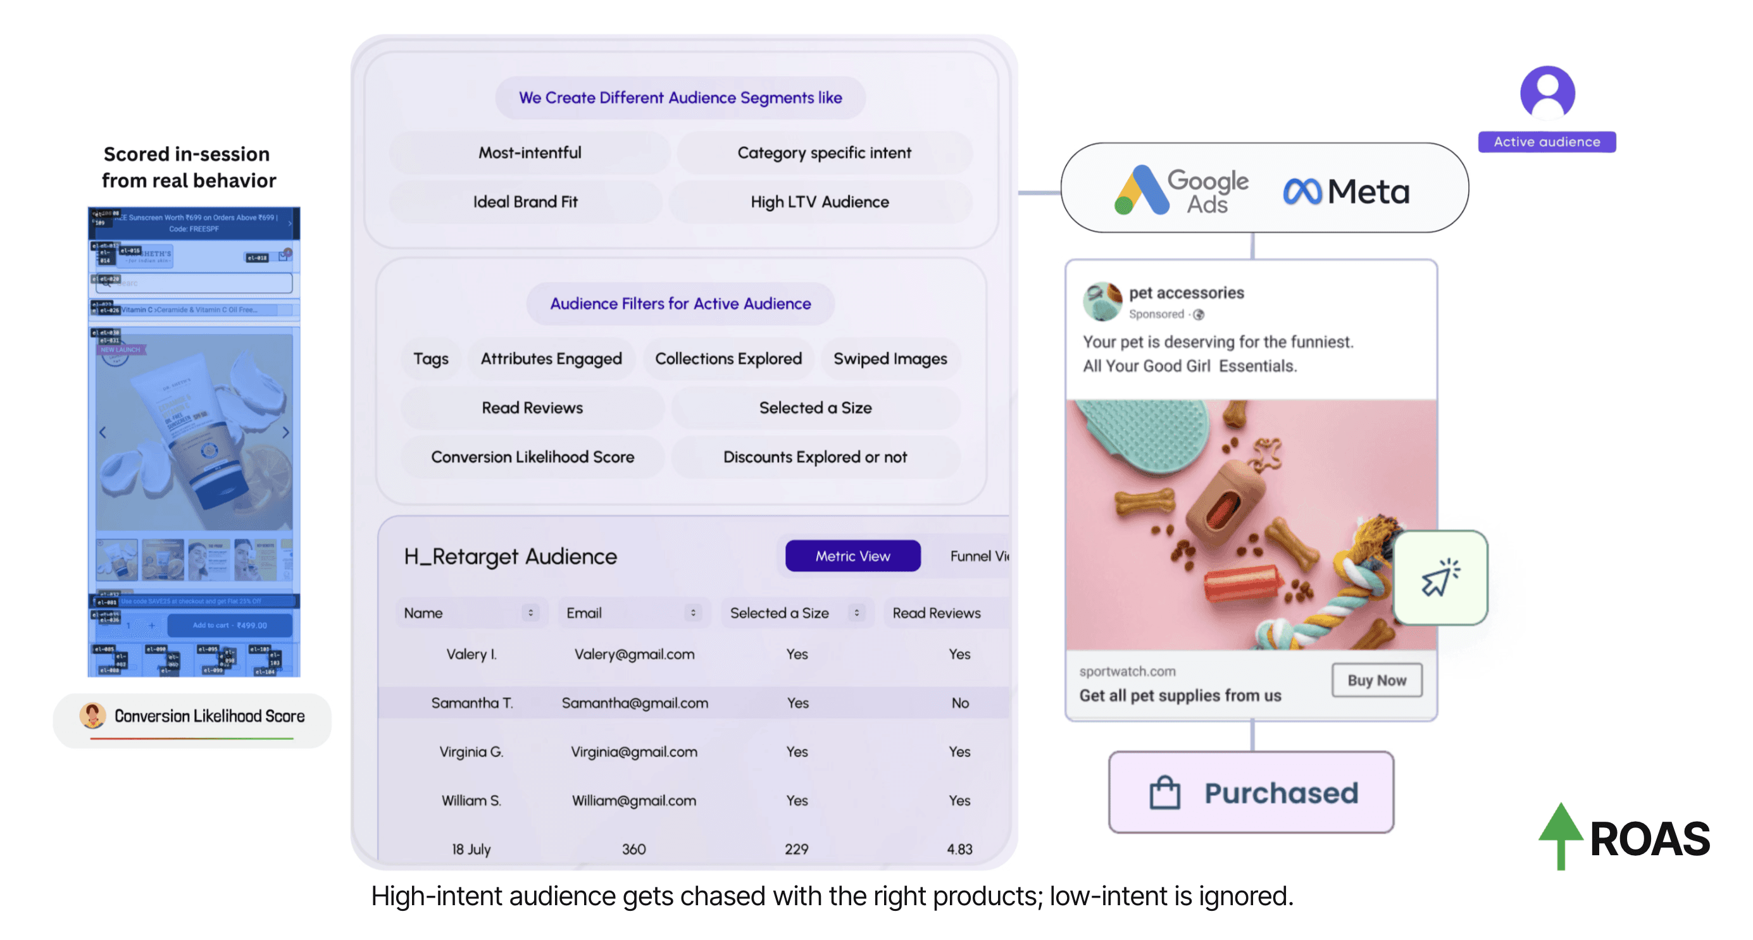
Task: Click the second product thumbnail image
Action: coord(163,559)
